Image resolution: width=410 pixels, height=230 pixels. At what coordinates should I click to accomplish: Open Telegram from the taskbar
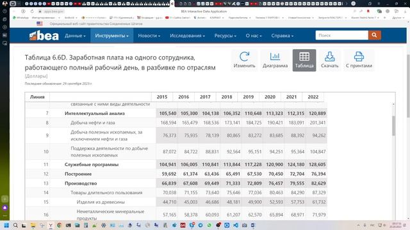click(201, 226)
